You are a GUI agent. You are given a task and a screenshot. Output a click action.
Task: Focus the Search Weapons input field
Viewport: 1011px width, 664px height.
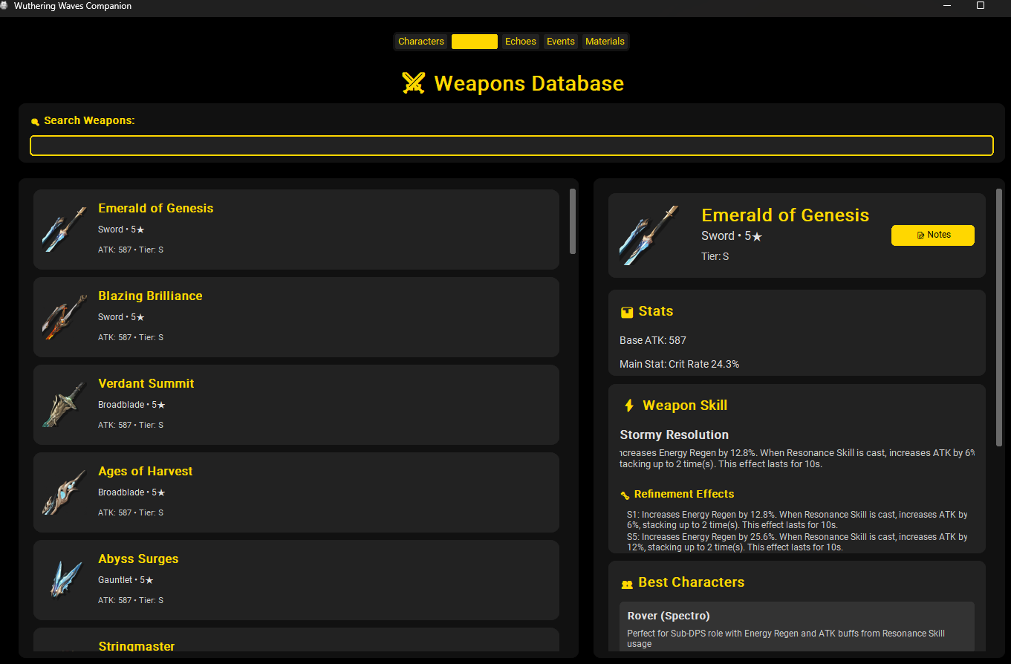(x=511, y=146)
